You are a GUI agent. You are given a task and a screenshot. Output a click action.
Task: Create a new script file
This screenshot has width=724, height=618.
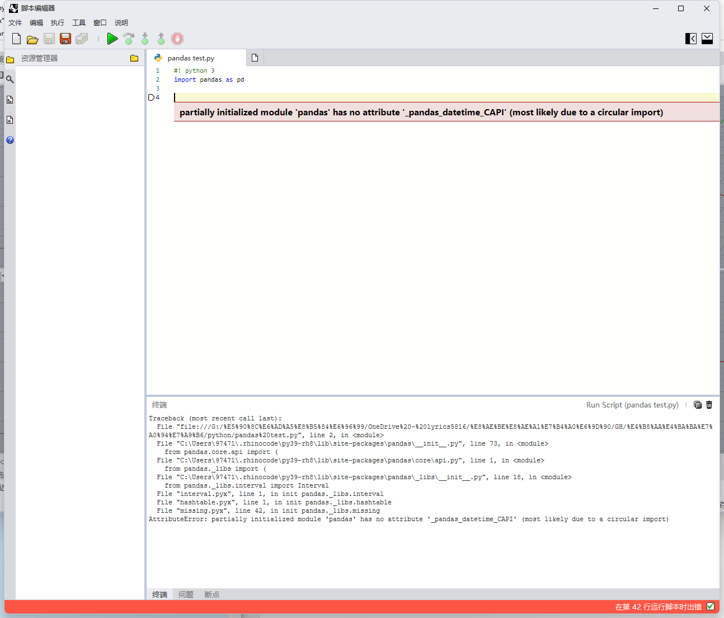pyautogui.click(x=16, y=39)
